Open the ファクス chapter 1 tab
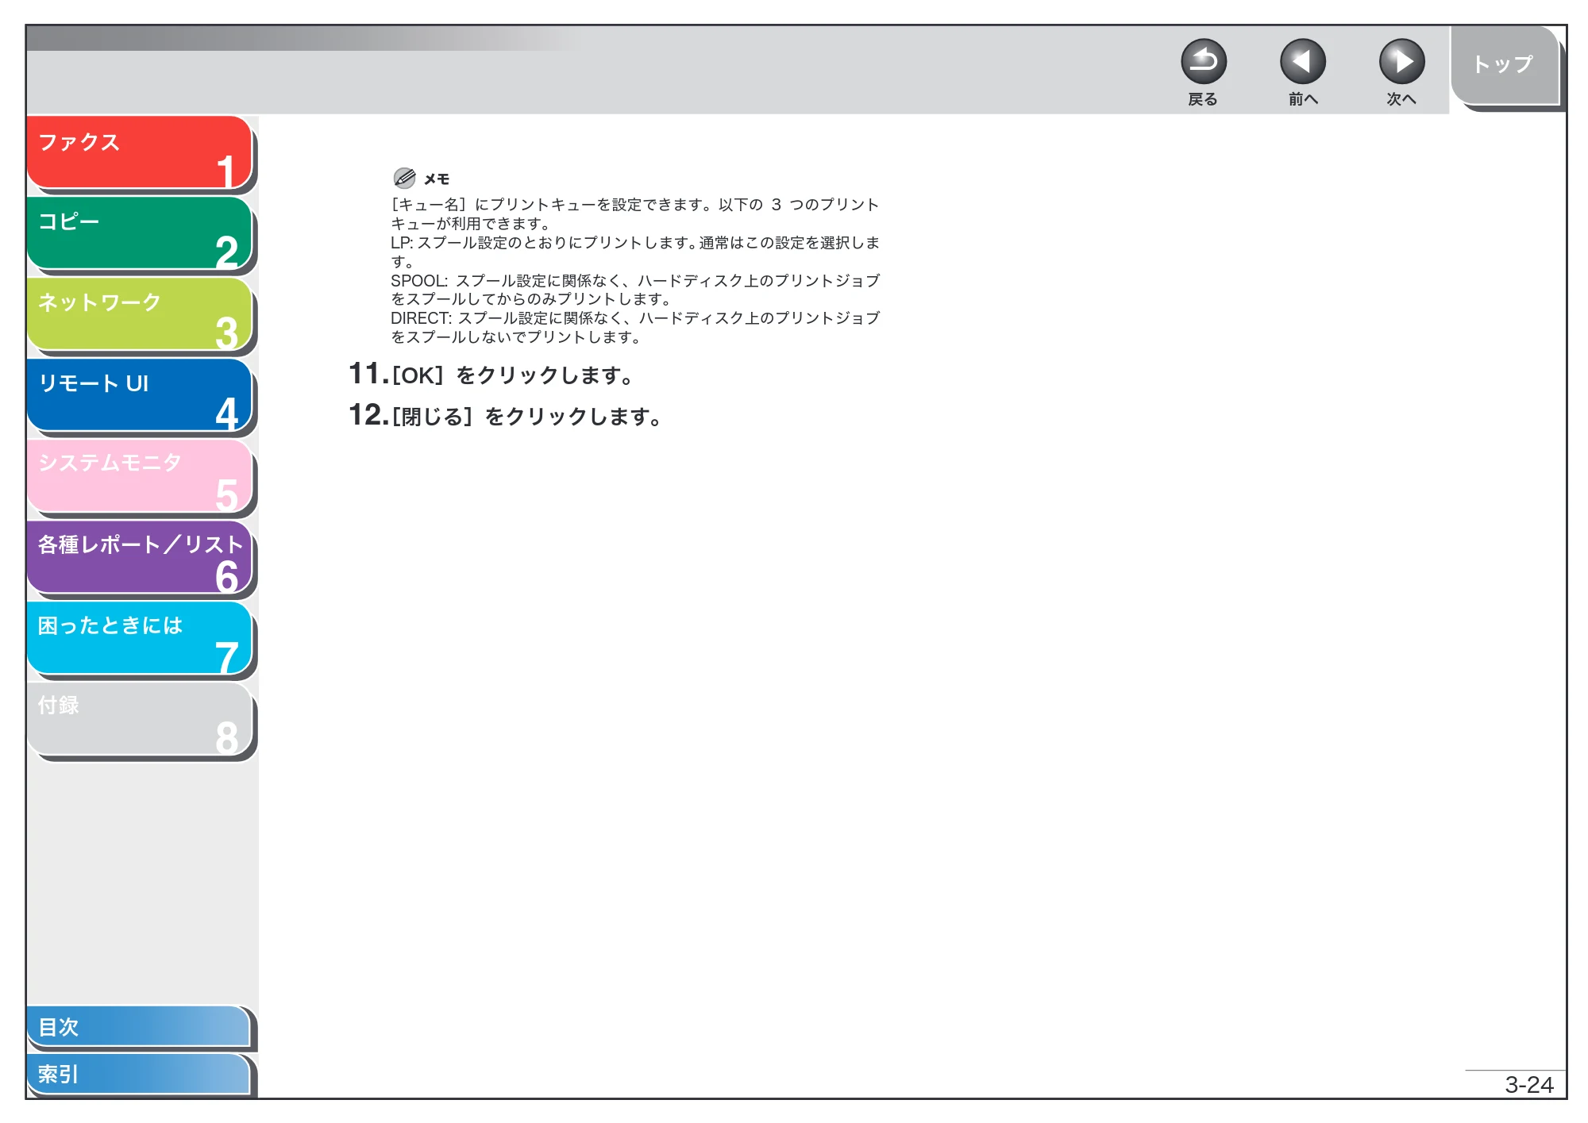The image size is (1588, 1123). [x=140, y=152]
